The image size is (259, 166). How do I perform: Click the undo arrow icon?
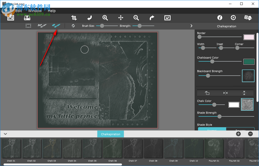(89, 18)
